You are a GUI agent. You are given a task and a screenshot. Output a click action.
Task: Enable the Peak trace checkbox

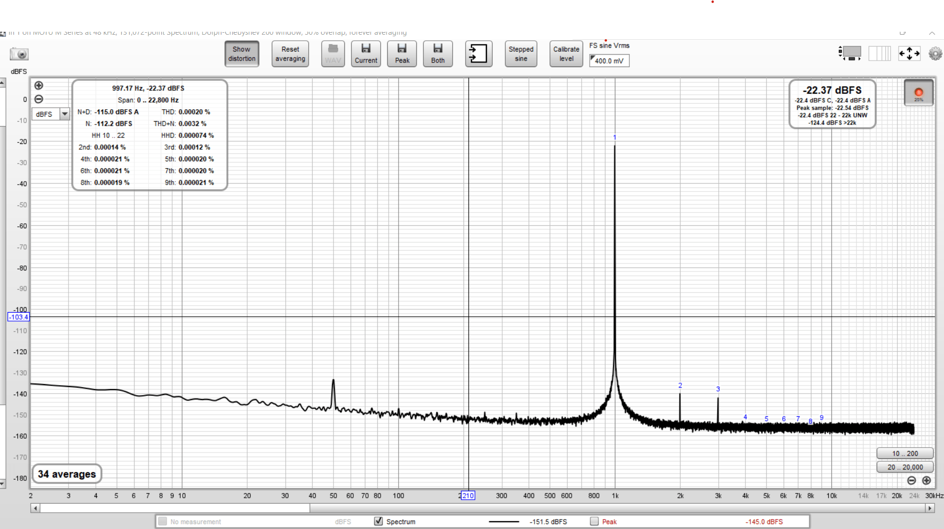(594, 521)
